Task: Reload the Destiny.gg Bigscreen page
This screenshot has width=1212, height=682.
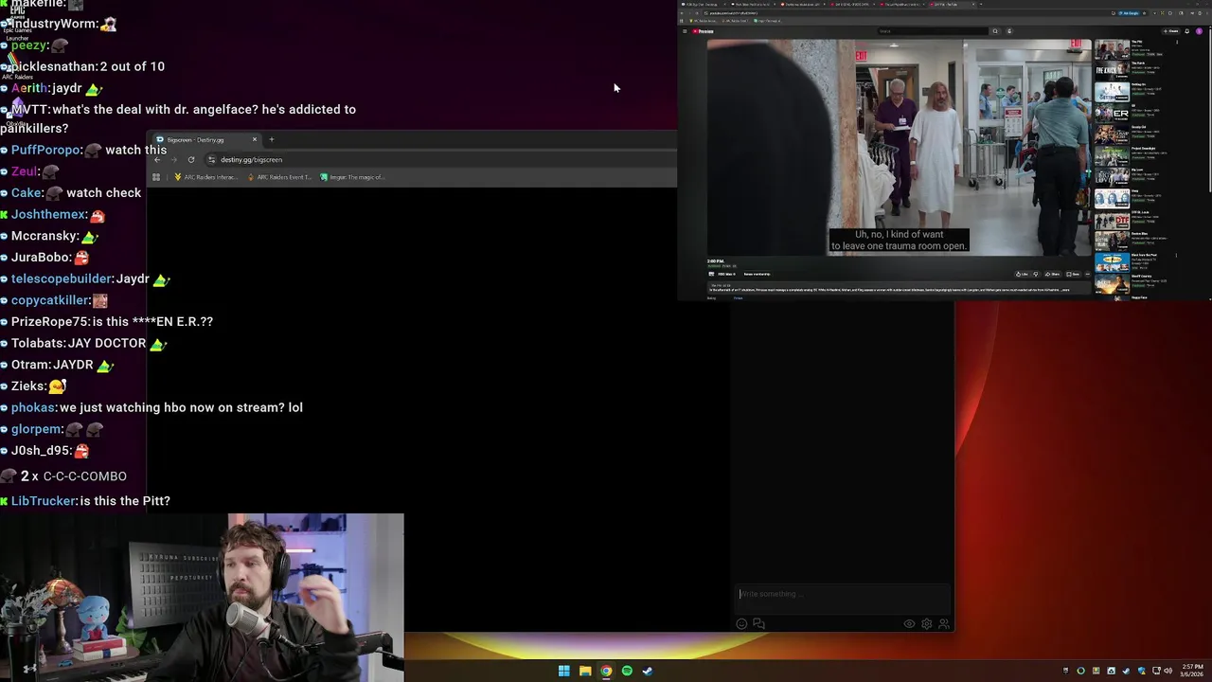Action: tap(191, 159)
